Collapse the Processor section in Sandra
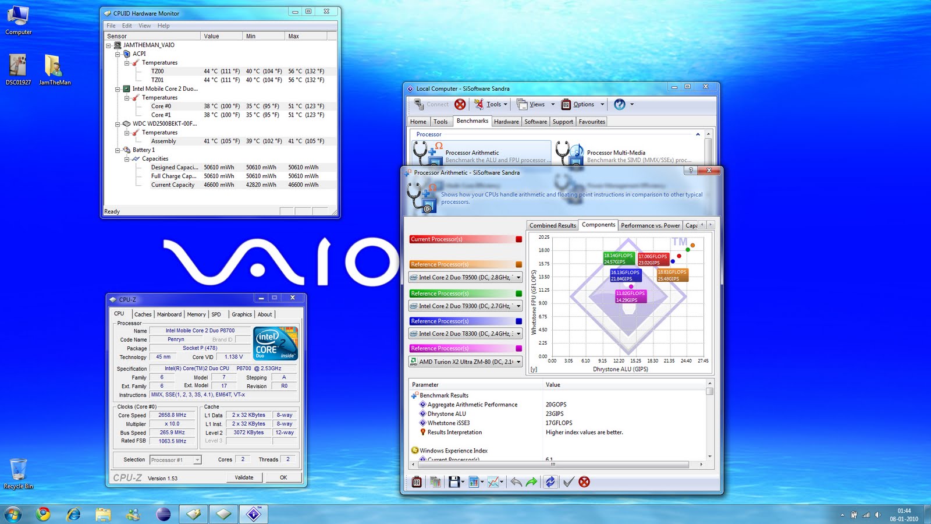 pos(698,134)
